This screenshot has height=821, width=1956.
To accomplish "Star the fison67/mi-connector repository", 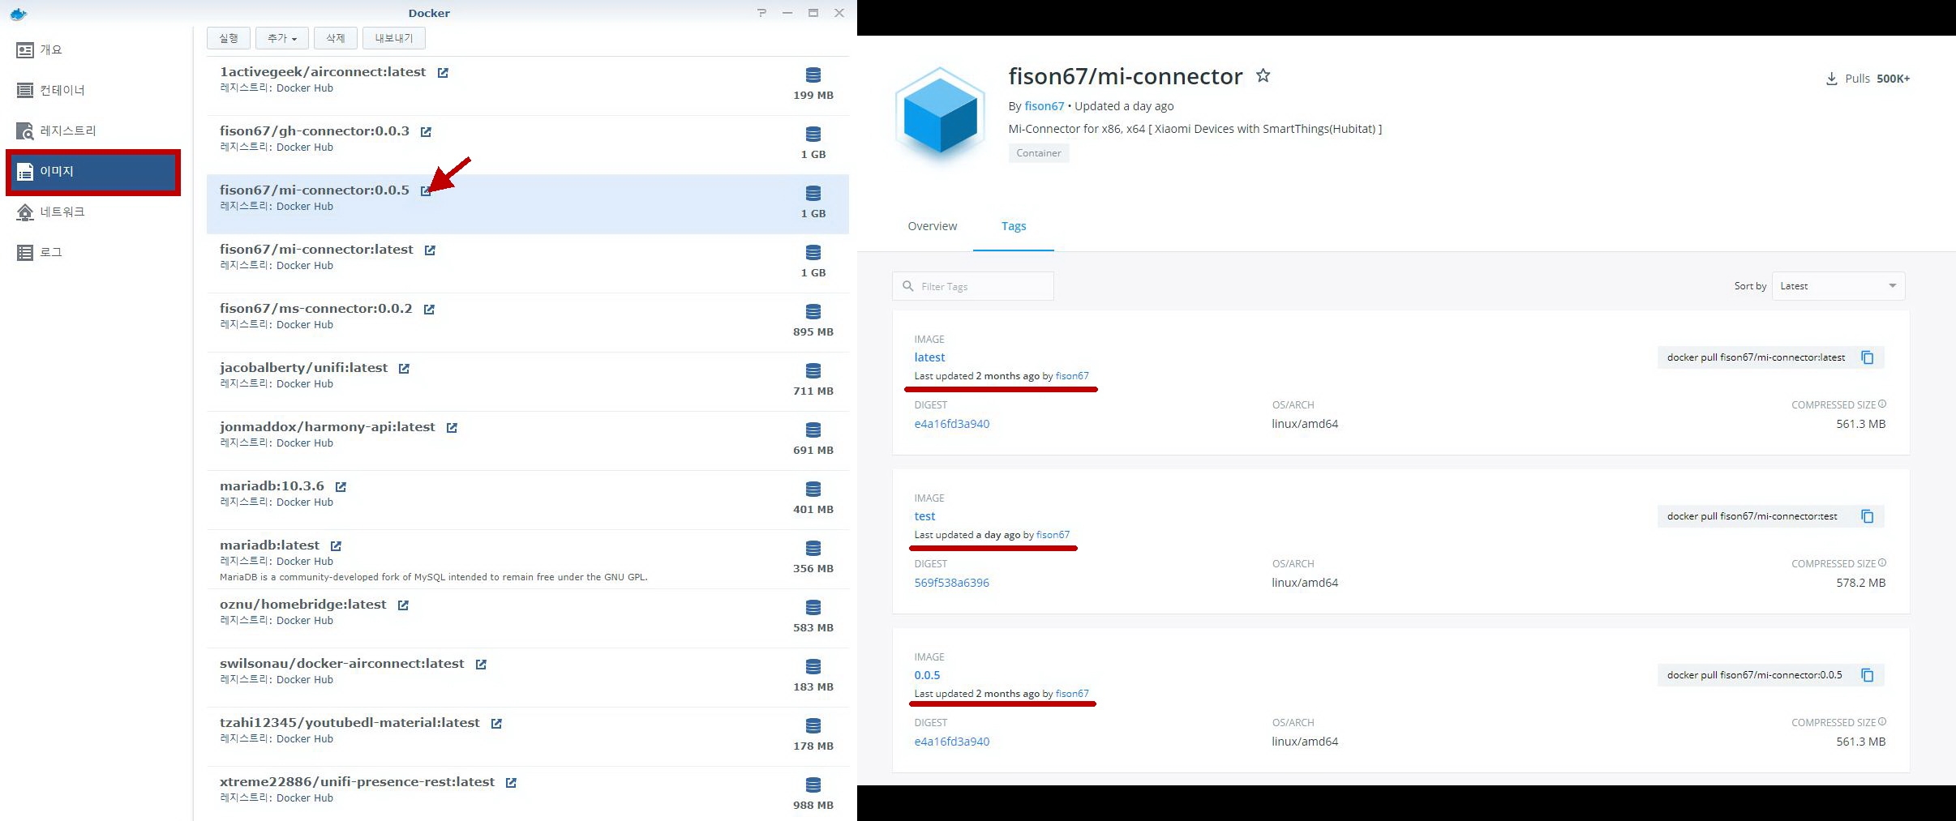I will pyautogui.click(x=1263, y=75).
